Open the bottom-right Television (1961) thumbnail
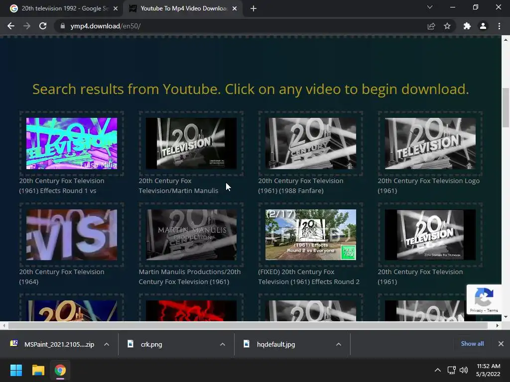 (x=430, y=235)
